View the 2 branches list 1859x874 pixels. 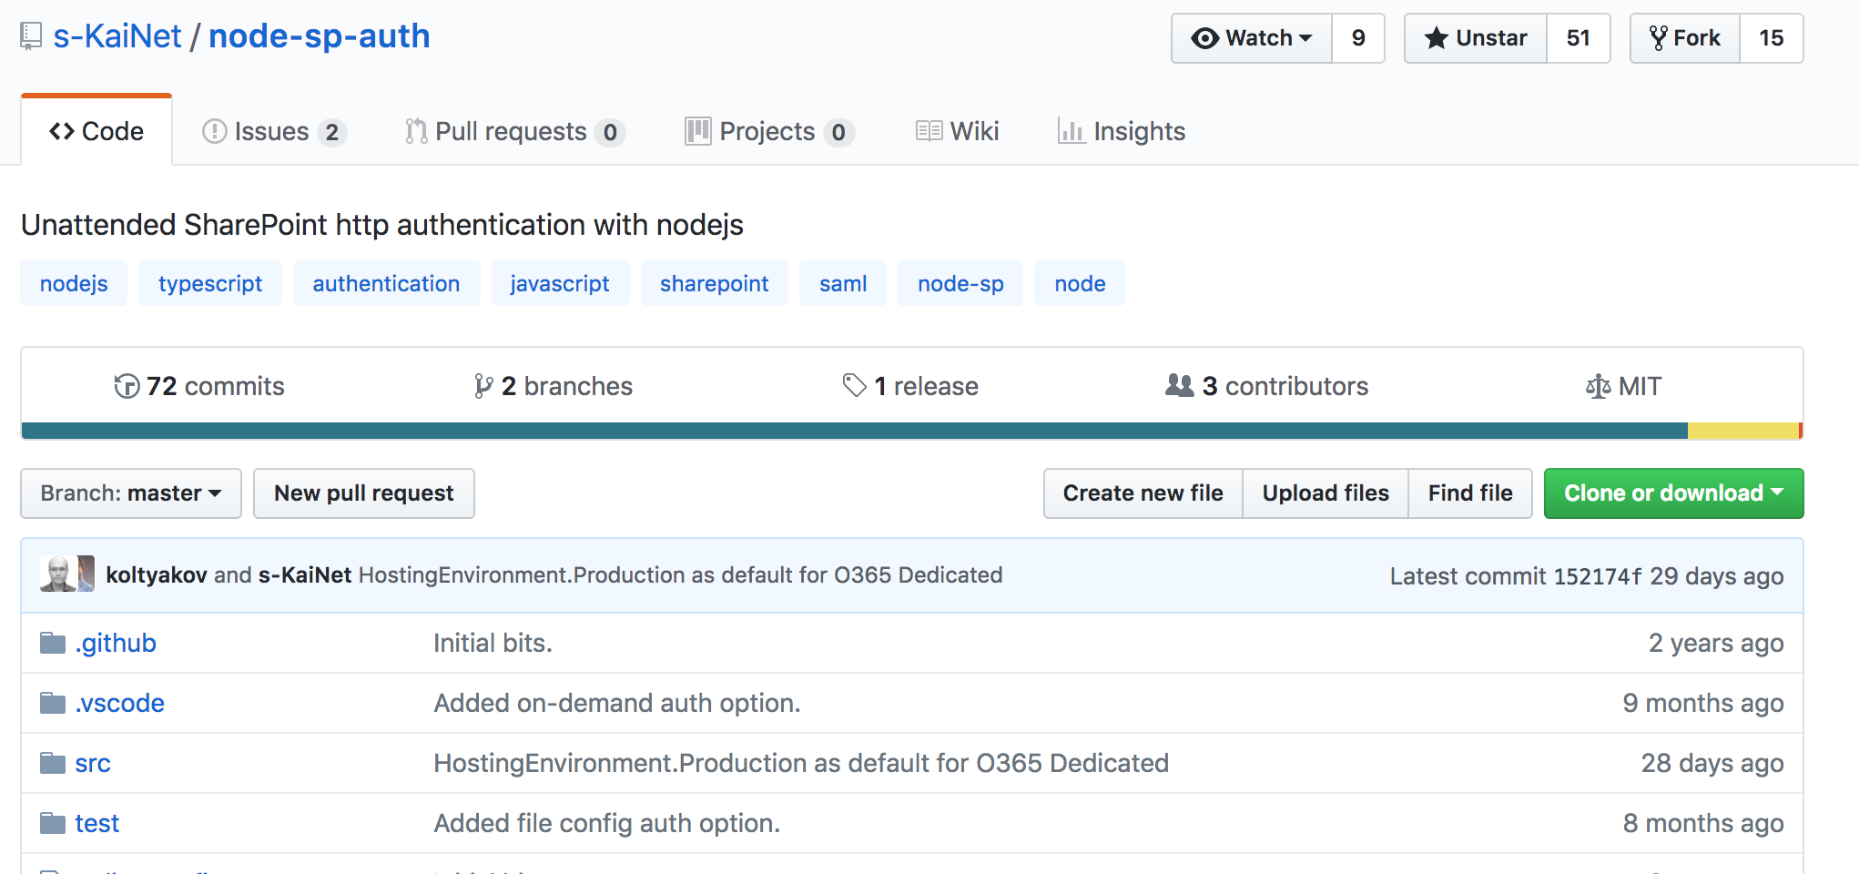[x=554, y=386]
